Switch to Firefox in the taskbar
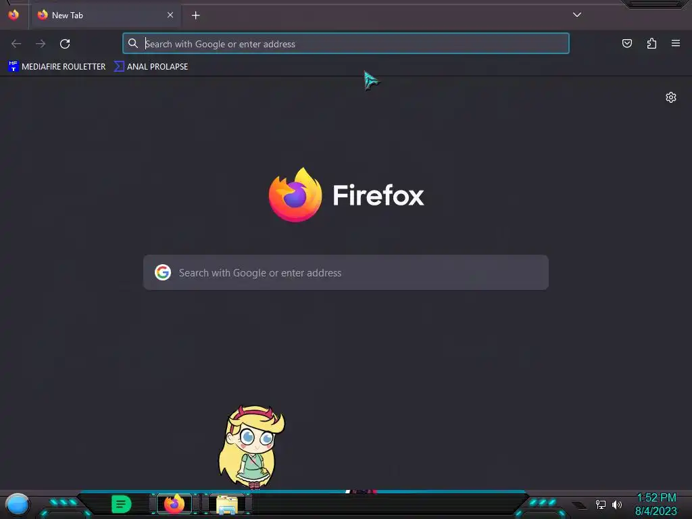692x519 pixels. (x=174, y=504)
